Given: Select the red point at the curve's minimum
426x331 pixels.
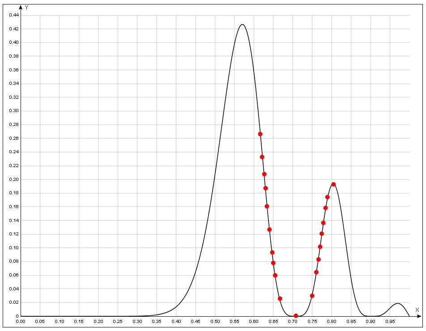Looking at the screenshot, I should (x=296, y=316).
